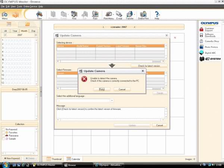Click the Help question mark icon
Screen dimensions: 224x168
click(157, 15)
